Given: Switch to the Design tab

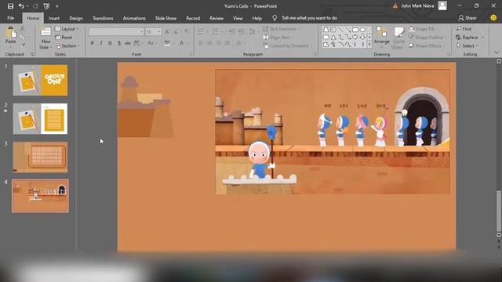Looking at the screenshot, I should (x=76, y=18).
